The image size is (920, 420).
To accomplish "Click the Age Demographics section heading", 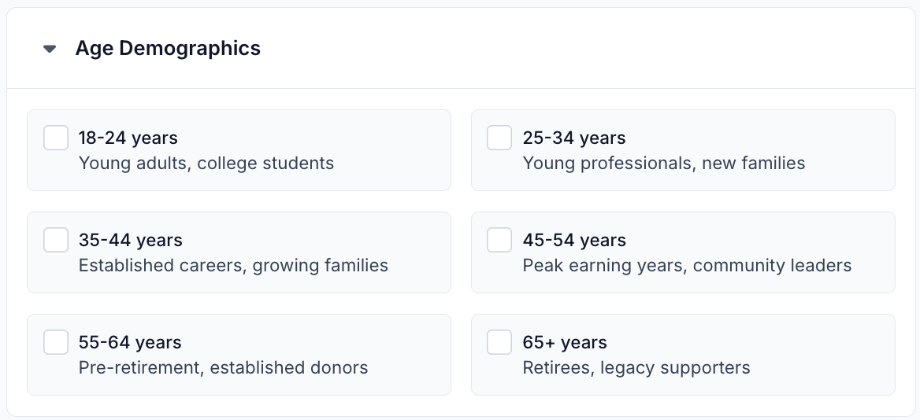I will [168, 48].
